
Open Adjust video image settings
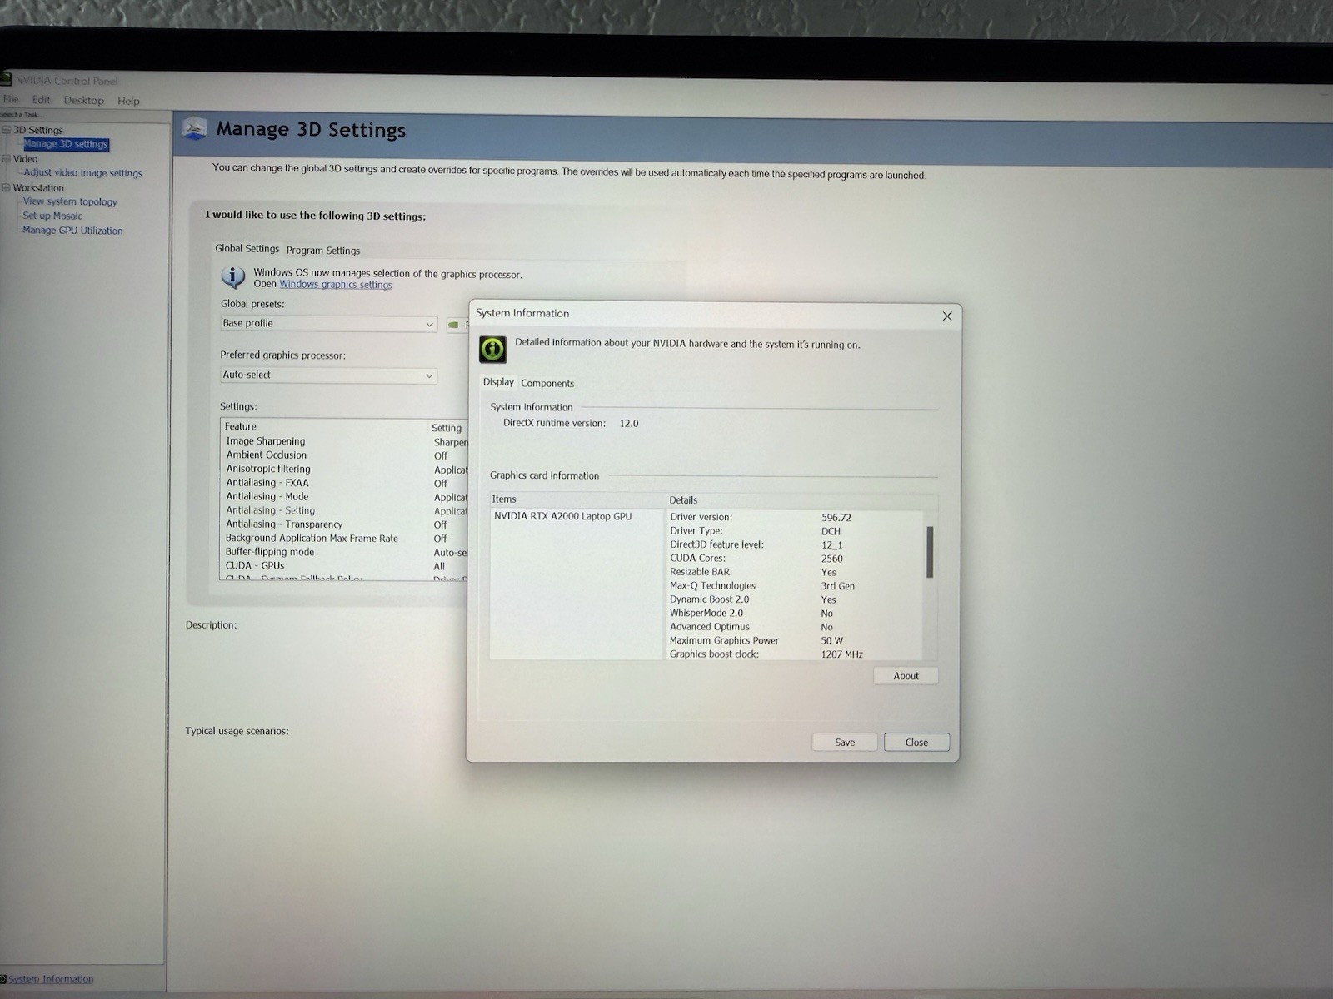pos(82,173)
